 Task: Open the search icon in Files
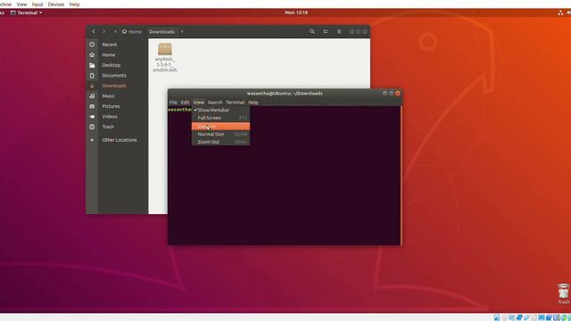pos(312,32)
